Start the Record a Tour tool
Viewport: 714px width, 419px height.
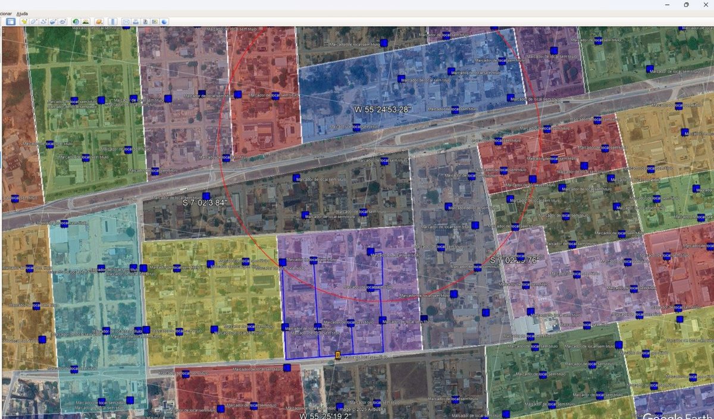62,21
